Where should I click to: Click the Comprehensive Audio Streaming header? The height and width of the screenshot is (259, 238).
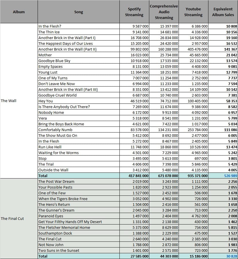click(x=163, y=12)
